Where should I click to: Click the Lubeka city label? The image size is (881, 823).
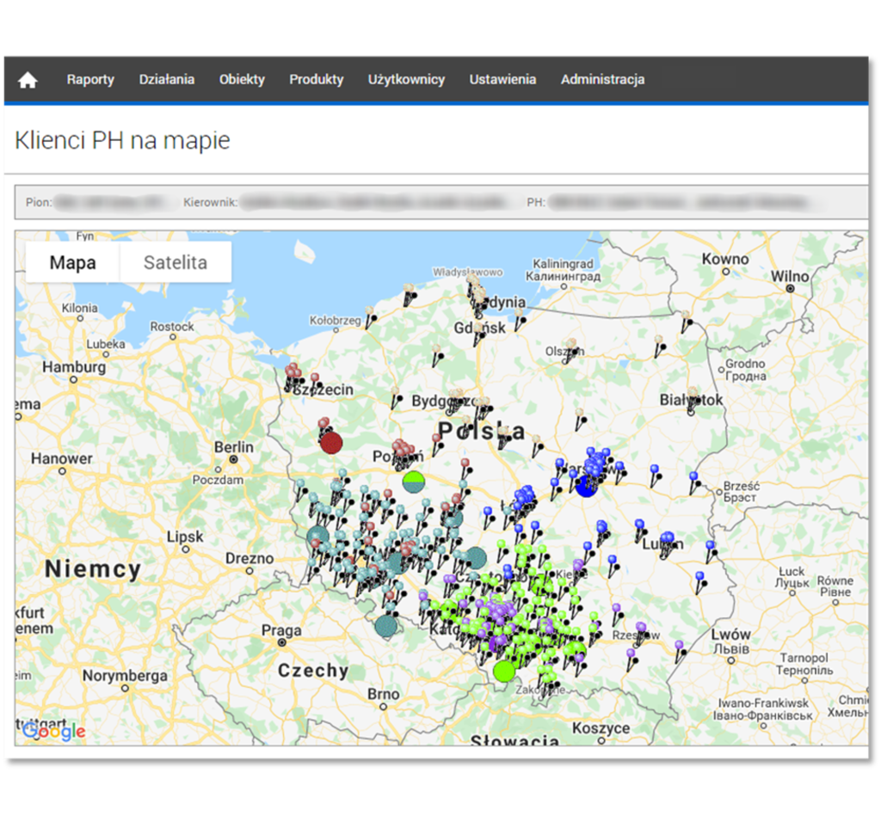[106, 344]
